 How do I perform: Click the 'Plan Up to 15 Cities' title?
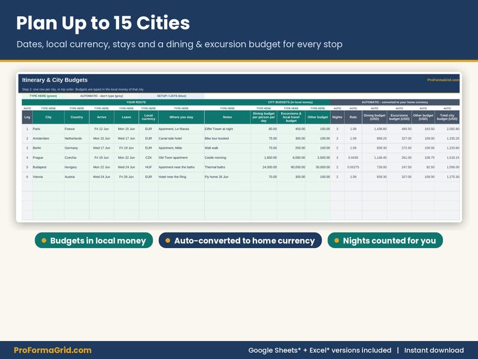click(x=103, y=23)
